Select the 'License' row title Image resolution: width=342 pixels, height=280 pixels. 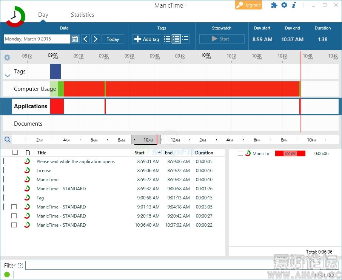click(x=44, y=171)
